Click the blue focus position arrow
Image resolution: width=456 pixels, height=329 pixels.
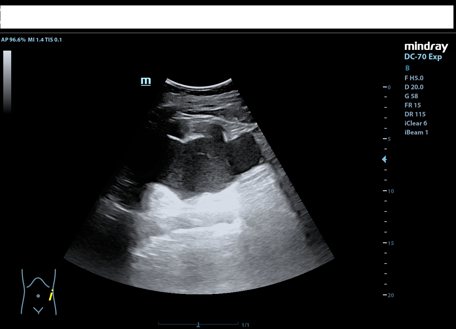point(384,159)
